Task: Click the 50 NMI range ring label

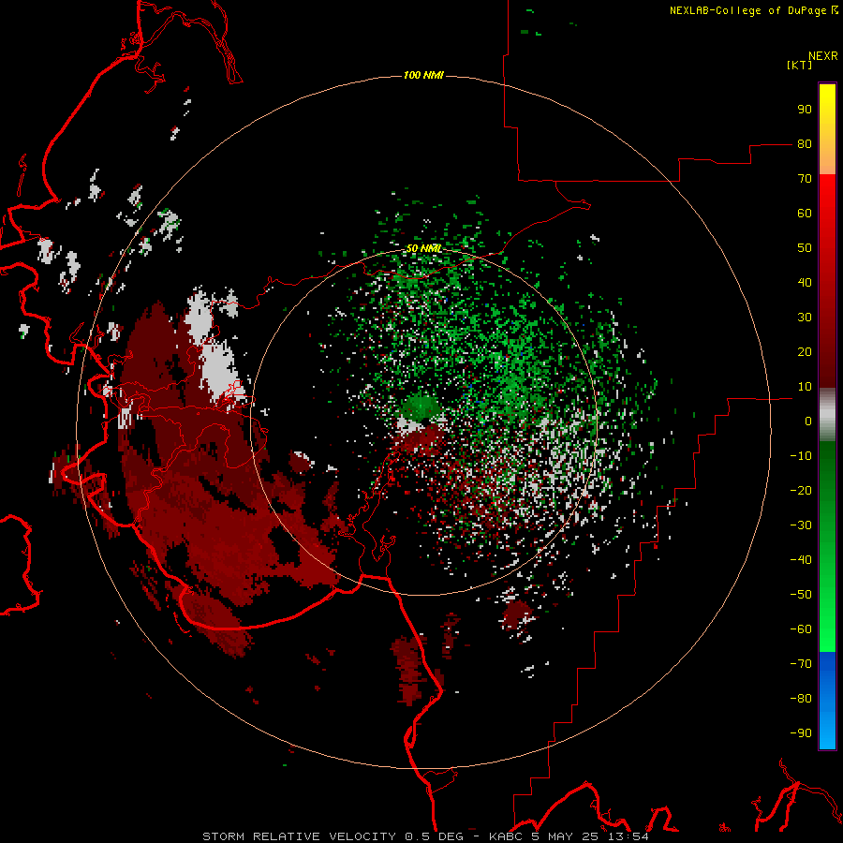Action: 424,248
